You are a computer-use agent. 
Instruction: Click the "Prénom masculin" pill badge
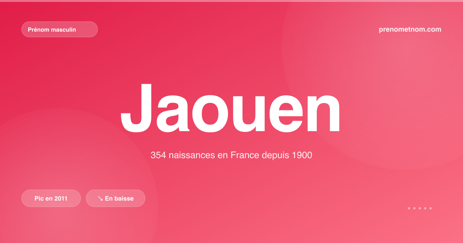click(59, 29)
